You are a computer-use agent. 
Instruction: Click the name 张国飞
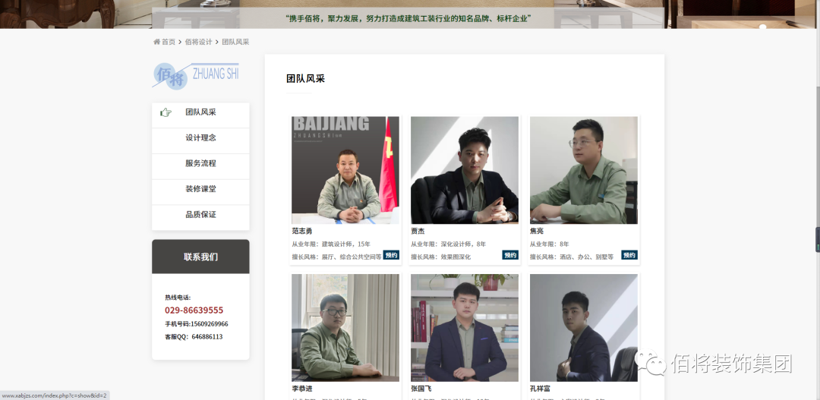pyautogui.click(x=421, y=389)
